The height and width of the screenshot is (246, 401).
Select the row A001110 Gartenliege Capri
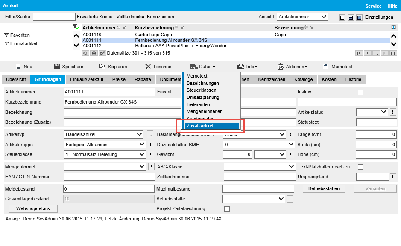click(x=236, y=35)
